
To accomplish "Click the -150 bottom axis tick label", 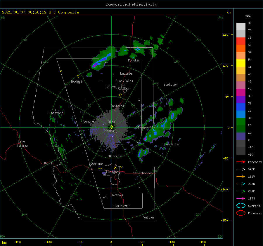I will (17, 242).
